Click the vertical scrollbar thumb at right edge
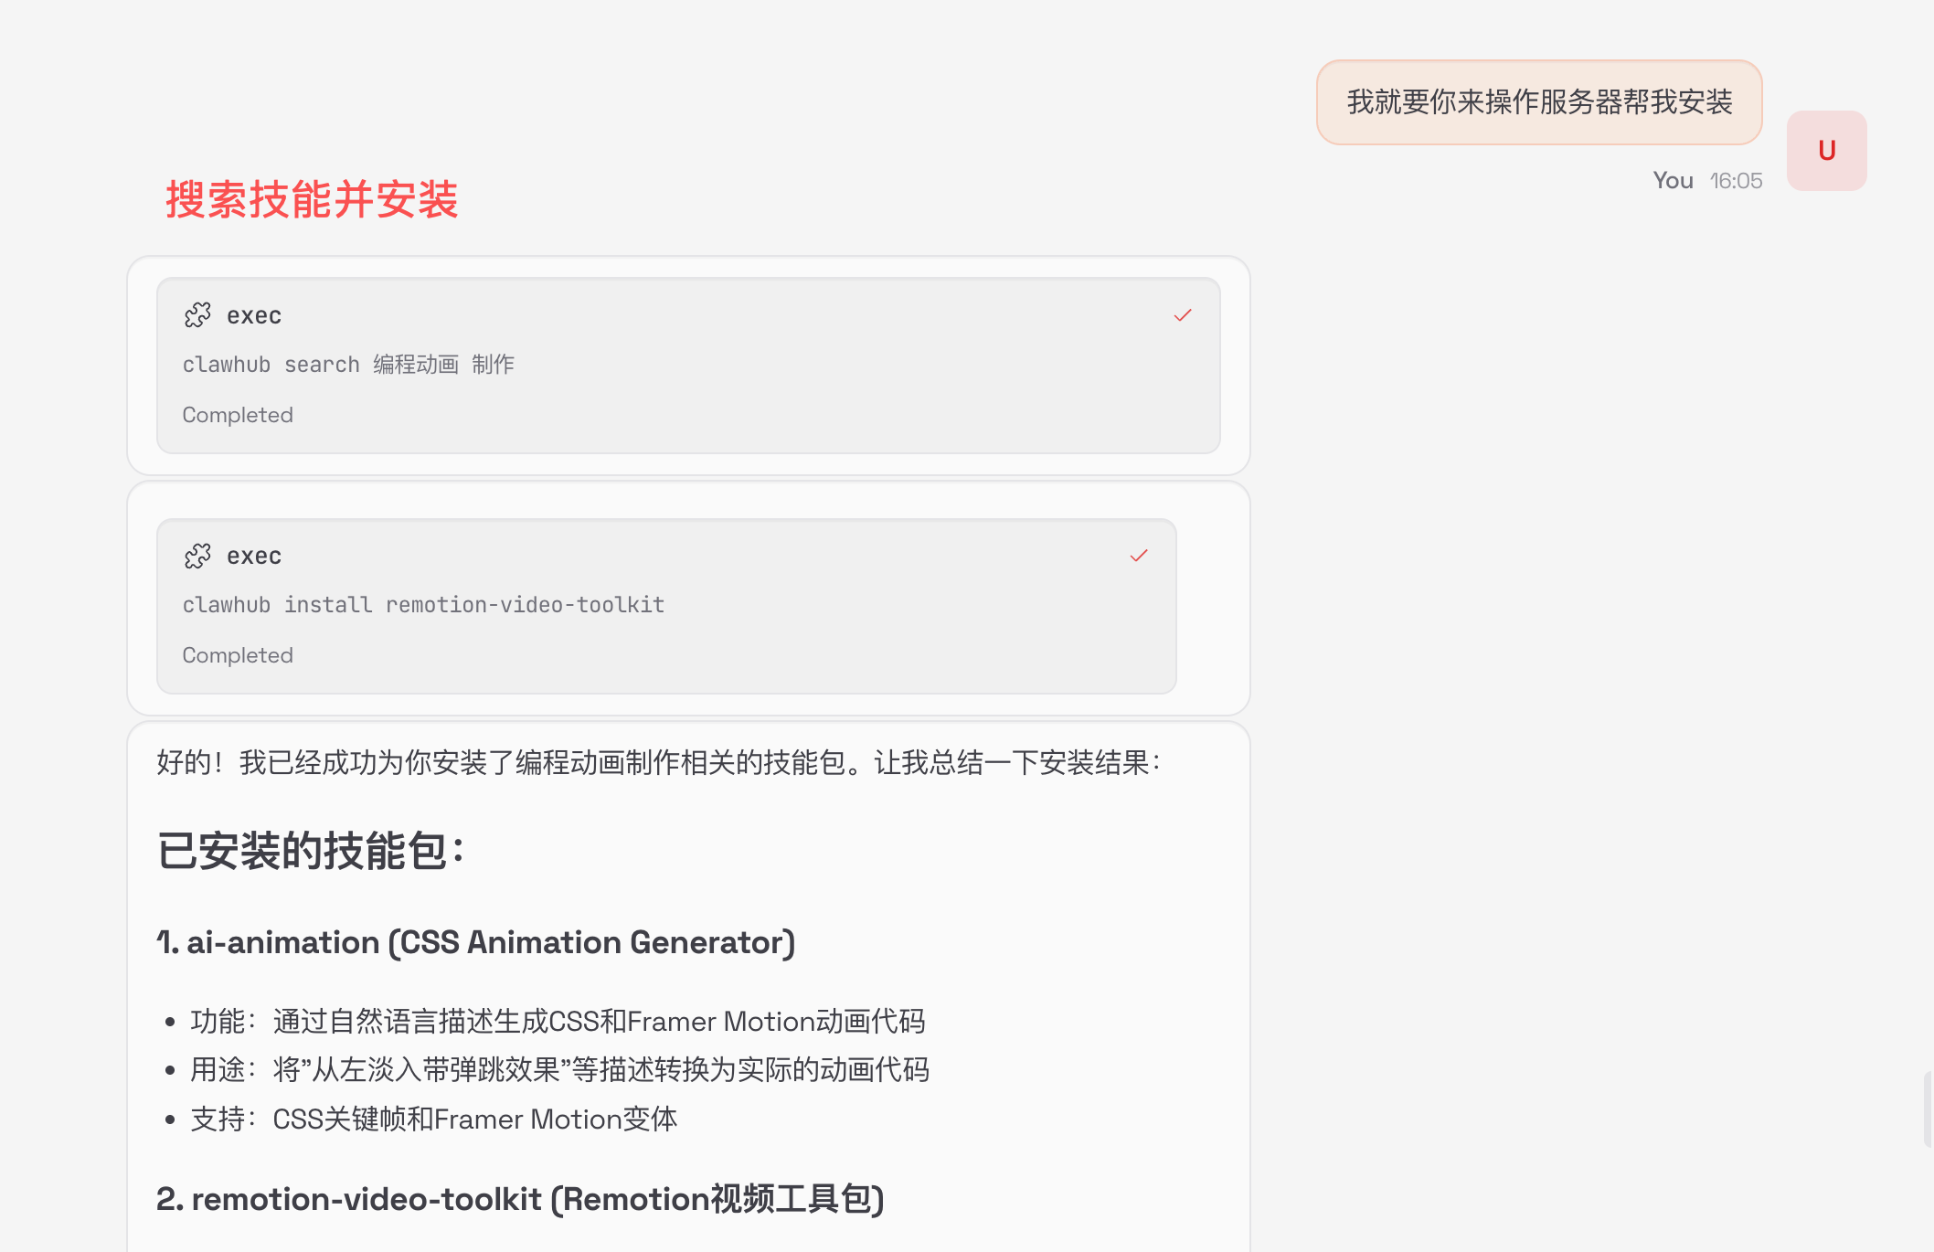The height and width of the screenshot is (1252, 1934). [1928, 1109]
